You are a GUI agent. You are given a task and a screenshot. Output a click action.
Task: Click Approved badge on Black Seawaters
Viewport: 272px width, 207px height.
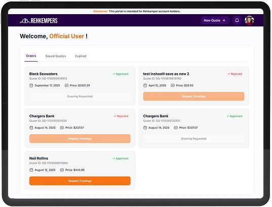(121, 74)
